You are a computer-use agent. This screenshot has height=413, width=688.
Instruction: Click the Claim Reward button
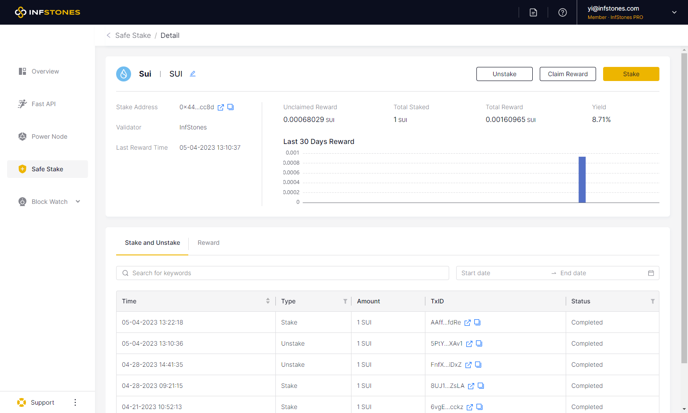point(568,74)
